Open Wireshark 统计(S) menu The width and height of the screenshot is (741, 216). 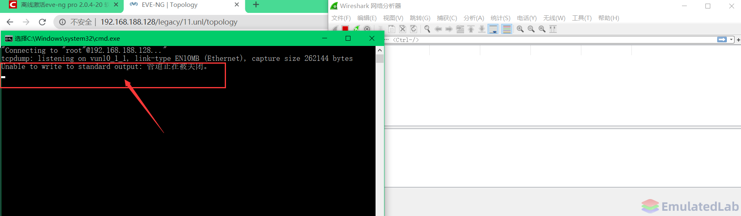click(x=500, y=18)
